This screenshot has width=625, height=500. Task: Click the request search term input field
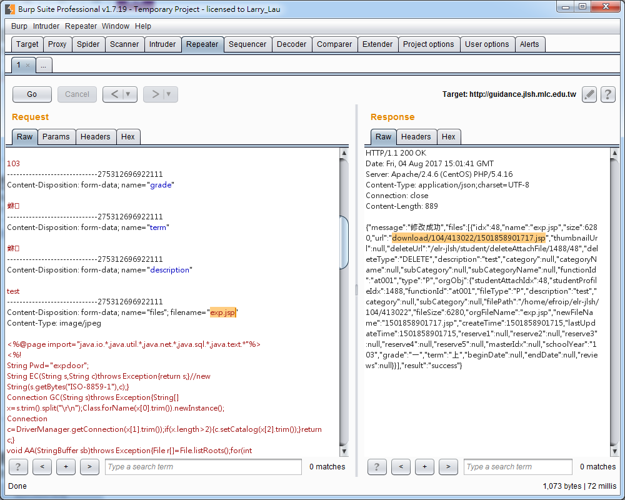click(203, 466)
